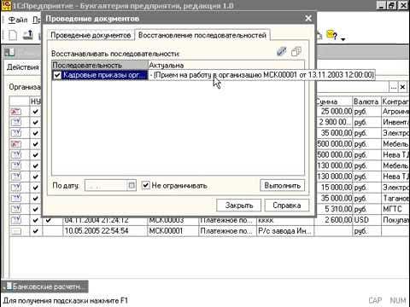Open the help question-mark toolbar icon
This screenshot has height=307, width=410.
[x=331, y=36]
